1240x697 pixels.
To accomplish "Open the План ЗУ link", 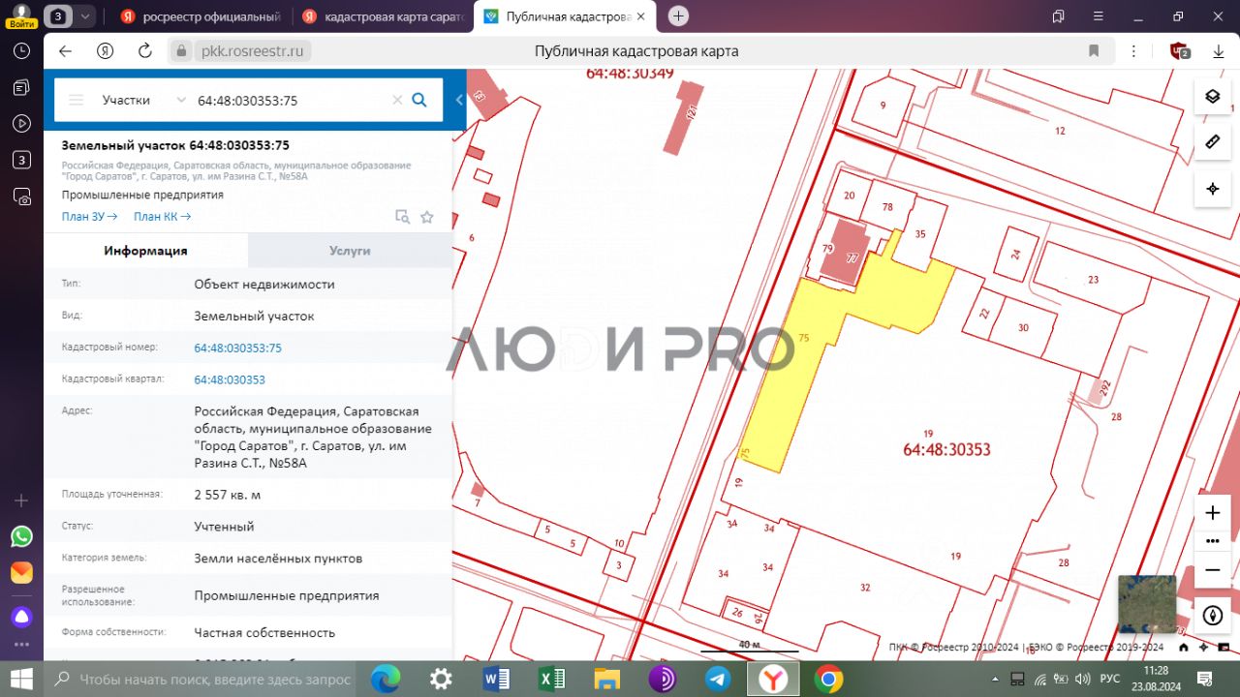I will (89, 217).
